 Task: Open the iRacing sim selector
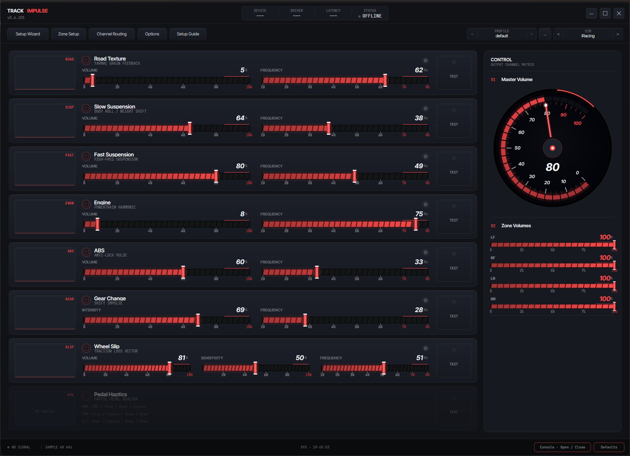[588, 34]
